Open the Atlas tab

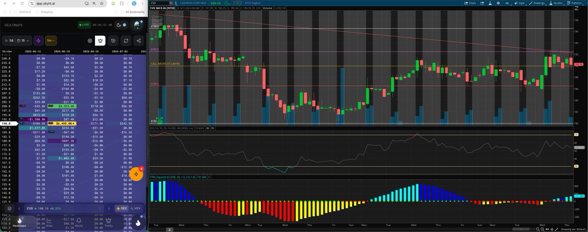point(49,223)
